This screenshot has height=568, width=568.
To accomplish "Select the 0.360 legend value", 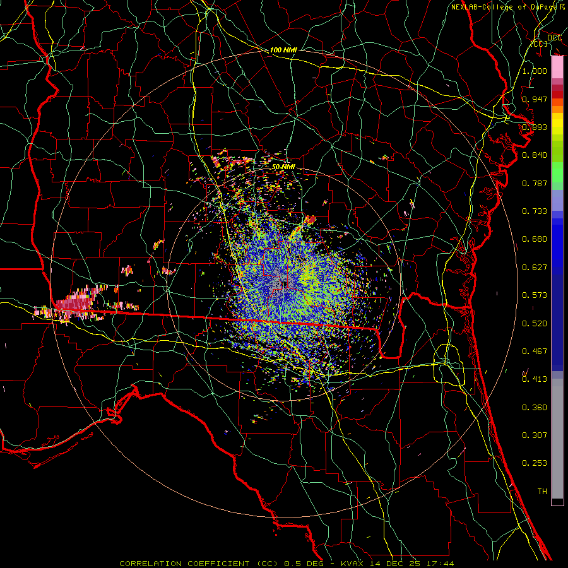I will point(535,408).
